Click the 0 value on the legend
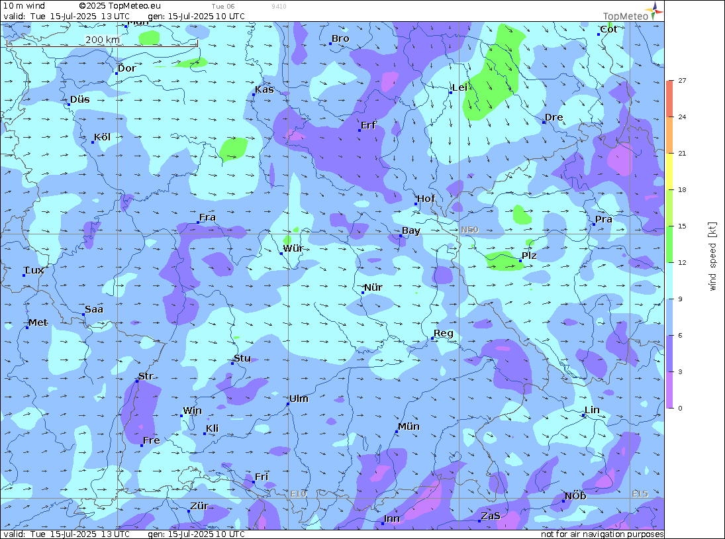The height and width of the screenshot is (539, 725). [680, 408]
